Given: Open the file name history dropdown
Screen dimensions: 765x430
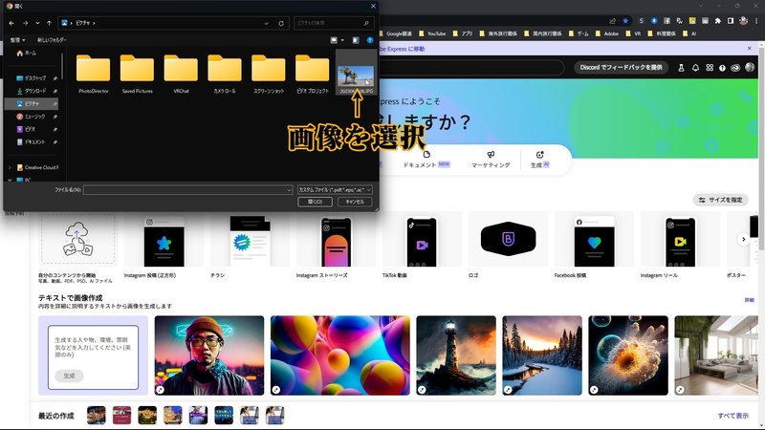Looking at the screenshot, I should tap(289, 189).
